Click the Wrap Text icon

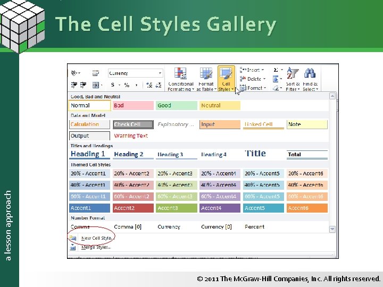pos(96,73)
